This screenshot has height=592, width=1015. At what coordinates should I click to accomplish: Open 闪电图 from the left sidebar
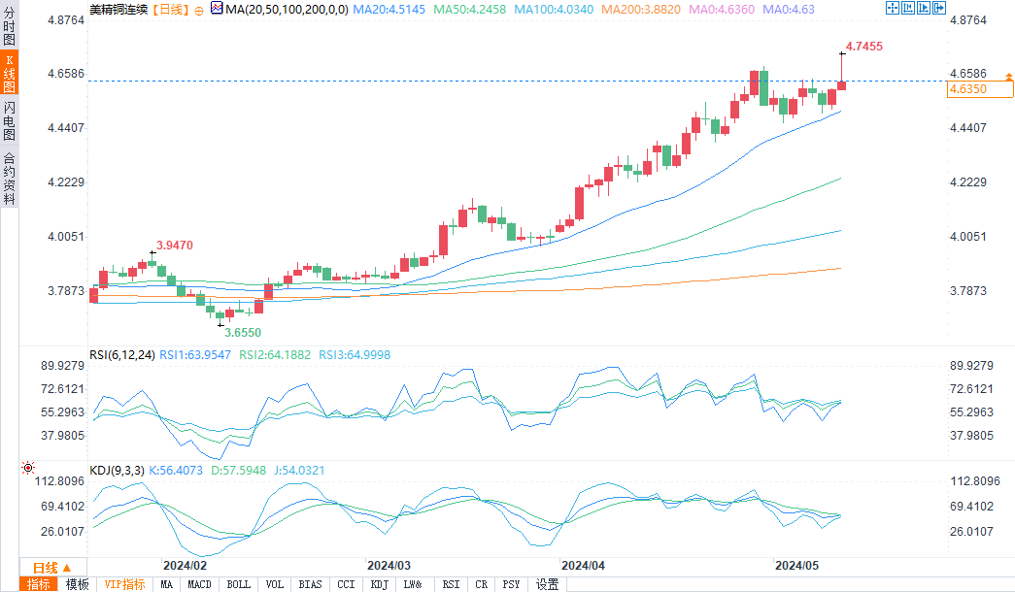click(9, 119)
